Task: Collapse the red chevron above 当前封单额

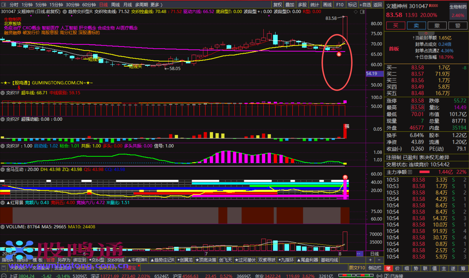Action: 426,33
